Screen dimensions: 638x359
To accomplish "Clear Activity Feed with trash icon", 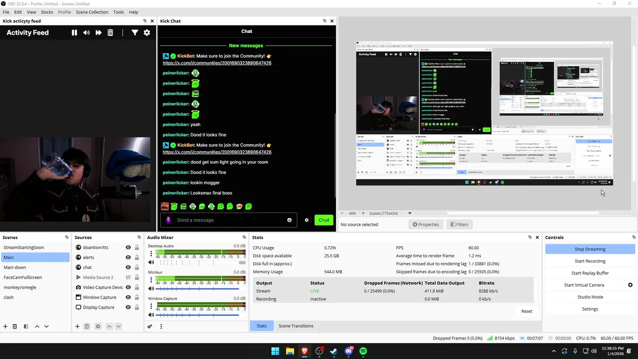I will coord(110,32).
